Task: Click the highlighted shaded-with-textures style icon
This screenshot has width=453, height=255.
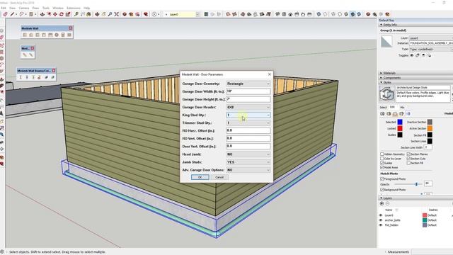Action: click(x=352, y=14)
